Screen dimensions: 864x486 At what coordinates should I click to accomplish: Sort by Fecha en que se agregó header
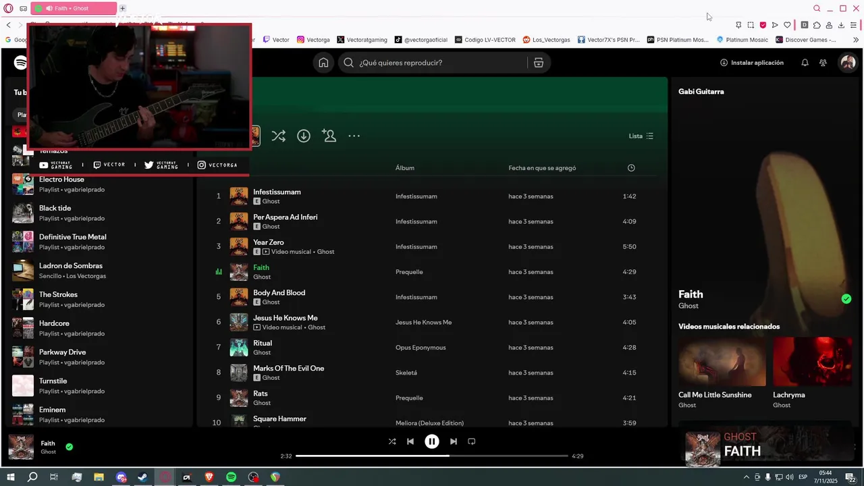pyautogui.click(x=542, y=168)
